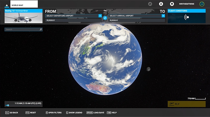Screen dimensions: 210x117
Task: Click the departure Runway field
Action: pos(73,20)
